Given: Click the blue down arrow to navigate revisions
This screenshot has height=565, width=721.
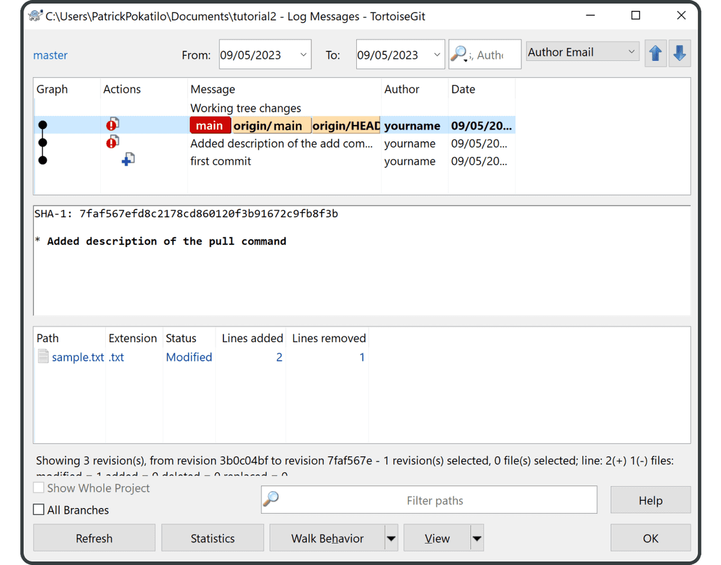Looking at the screenshot, I should point(680,53).
